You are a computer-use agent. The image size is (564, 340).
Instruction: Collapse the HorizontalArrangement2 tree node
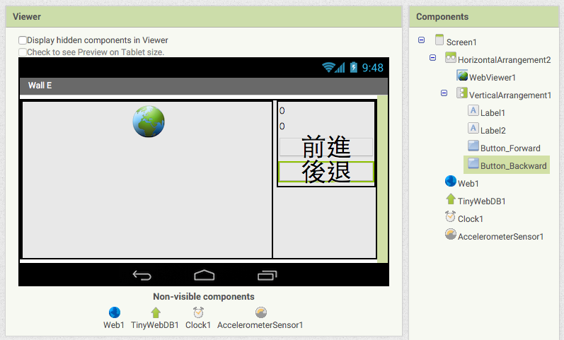coord(432,57)
